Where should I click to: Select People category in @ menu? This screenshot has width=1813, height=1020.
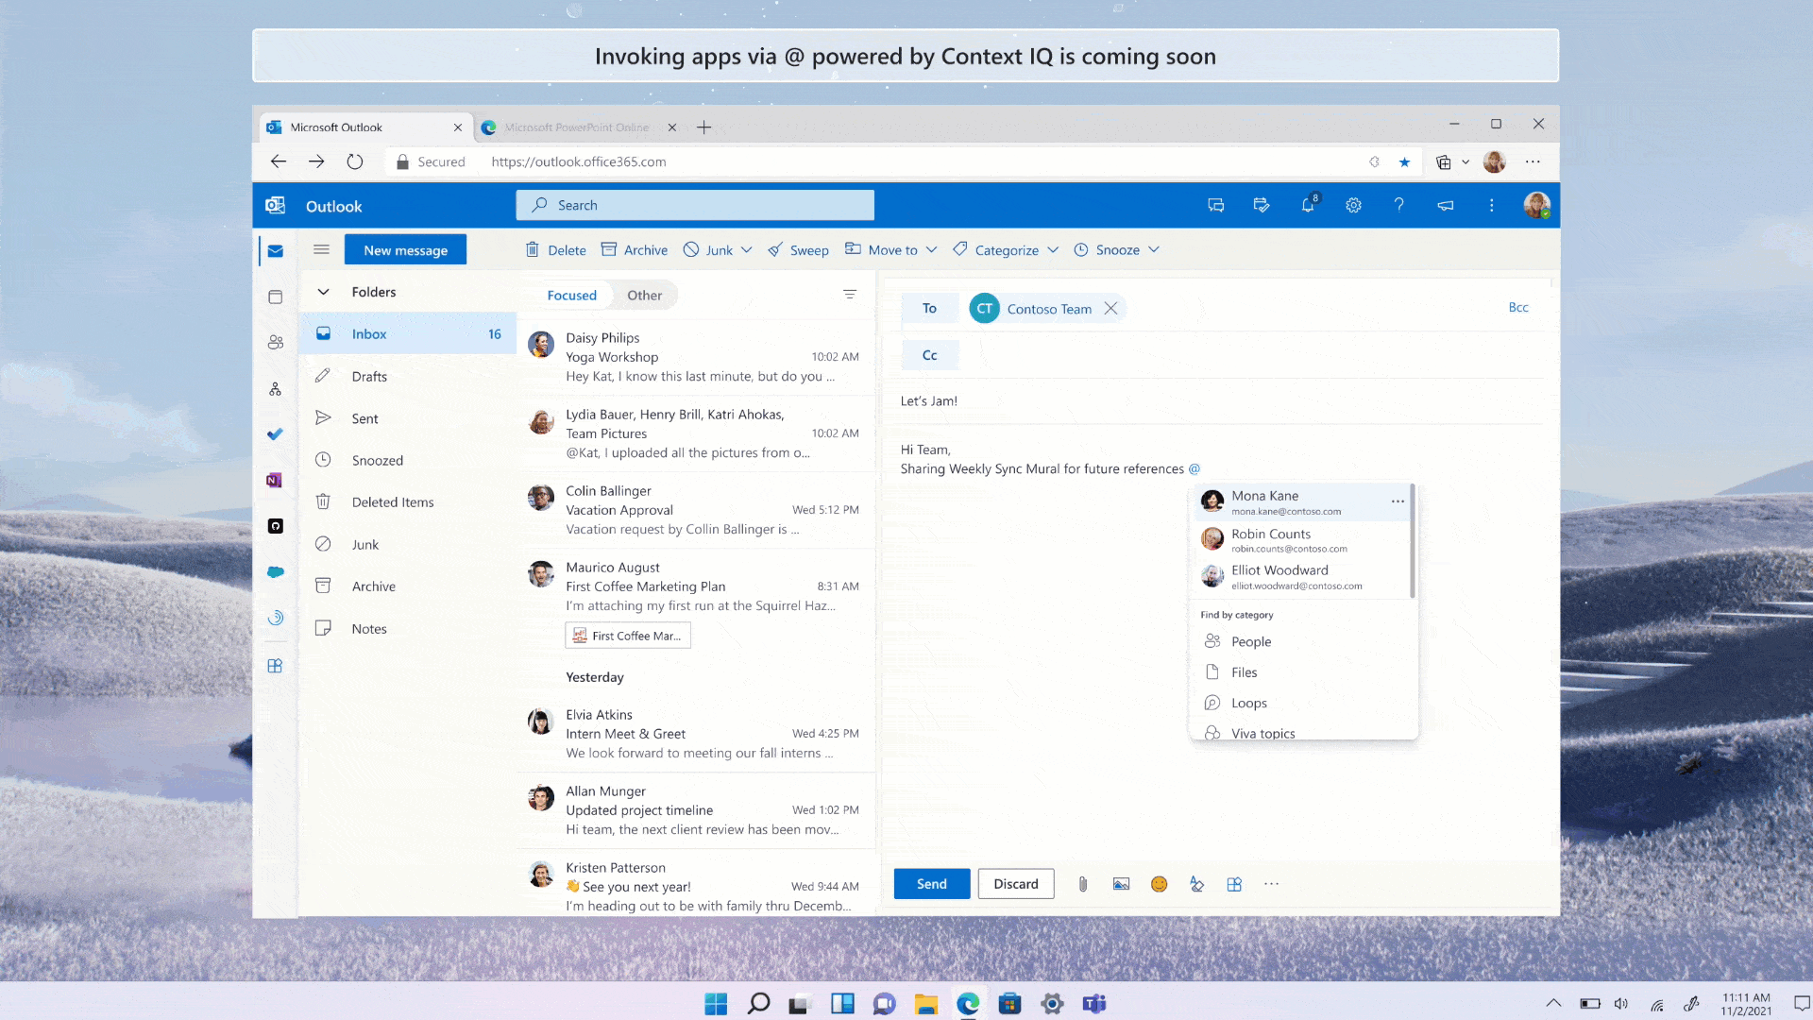[1250, 640]
